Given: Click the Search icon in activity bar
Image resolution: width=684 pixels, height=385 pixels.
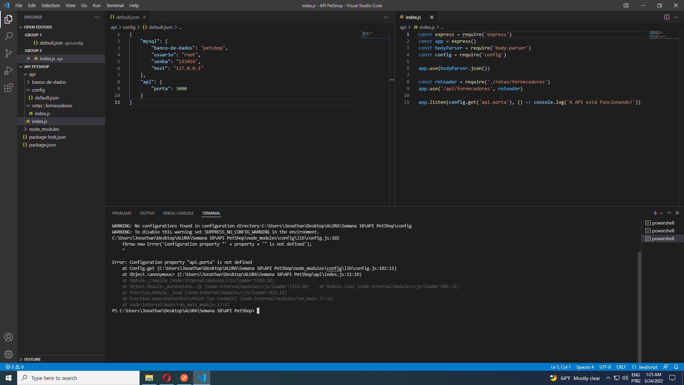Looking at the screenshot, I should pyautogui.click(x=9, y=36).
